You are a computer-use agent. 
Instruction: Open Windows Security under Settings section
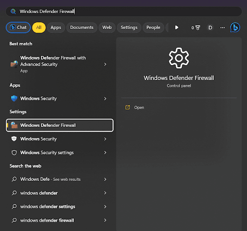(59, 139)
